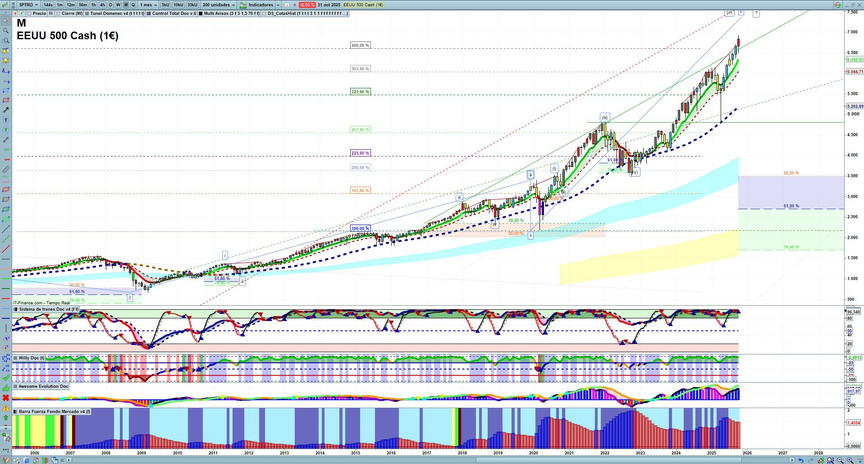Toggle the Precio checkbox
864x464 pixels.
tap(29, 14)
